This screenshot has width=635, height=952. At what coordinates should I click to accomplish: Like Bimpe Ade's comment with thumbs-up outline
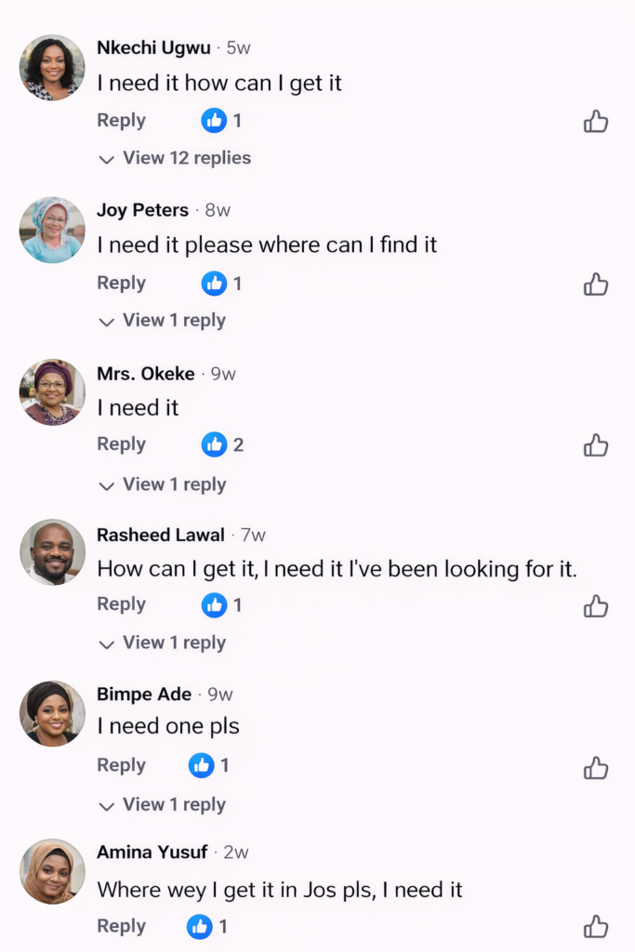click(x=596, y=768)
